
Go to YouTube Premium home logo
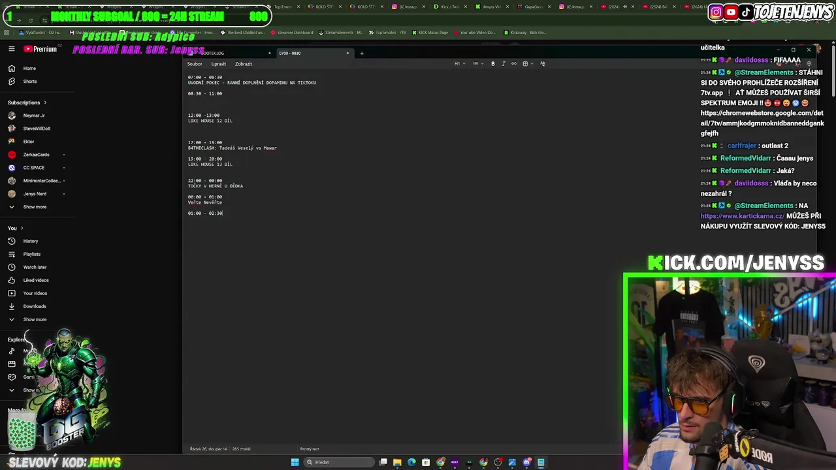40,49
